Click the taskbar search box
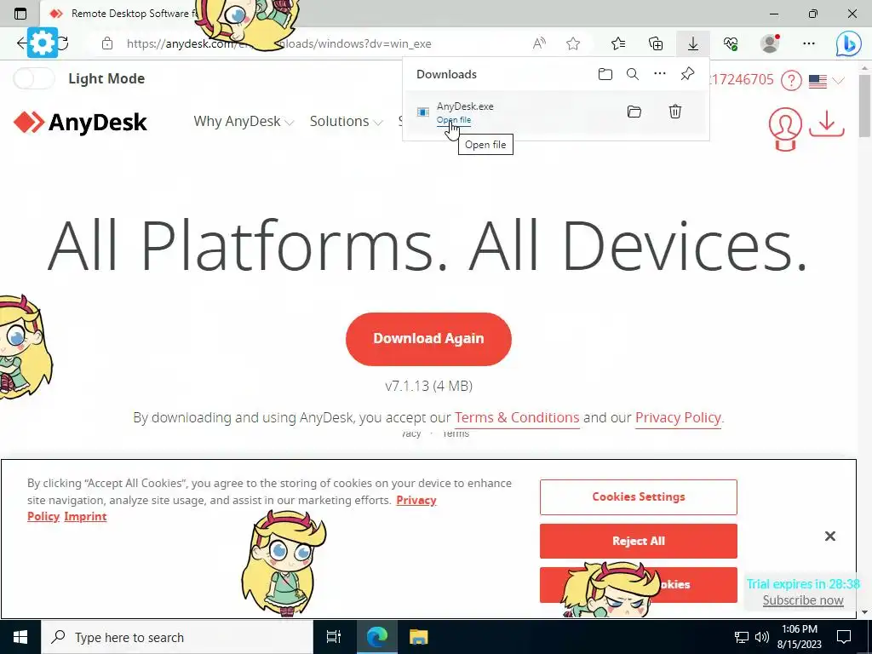872x654 pixels. 177,637
